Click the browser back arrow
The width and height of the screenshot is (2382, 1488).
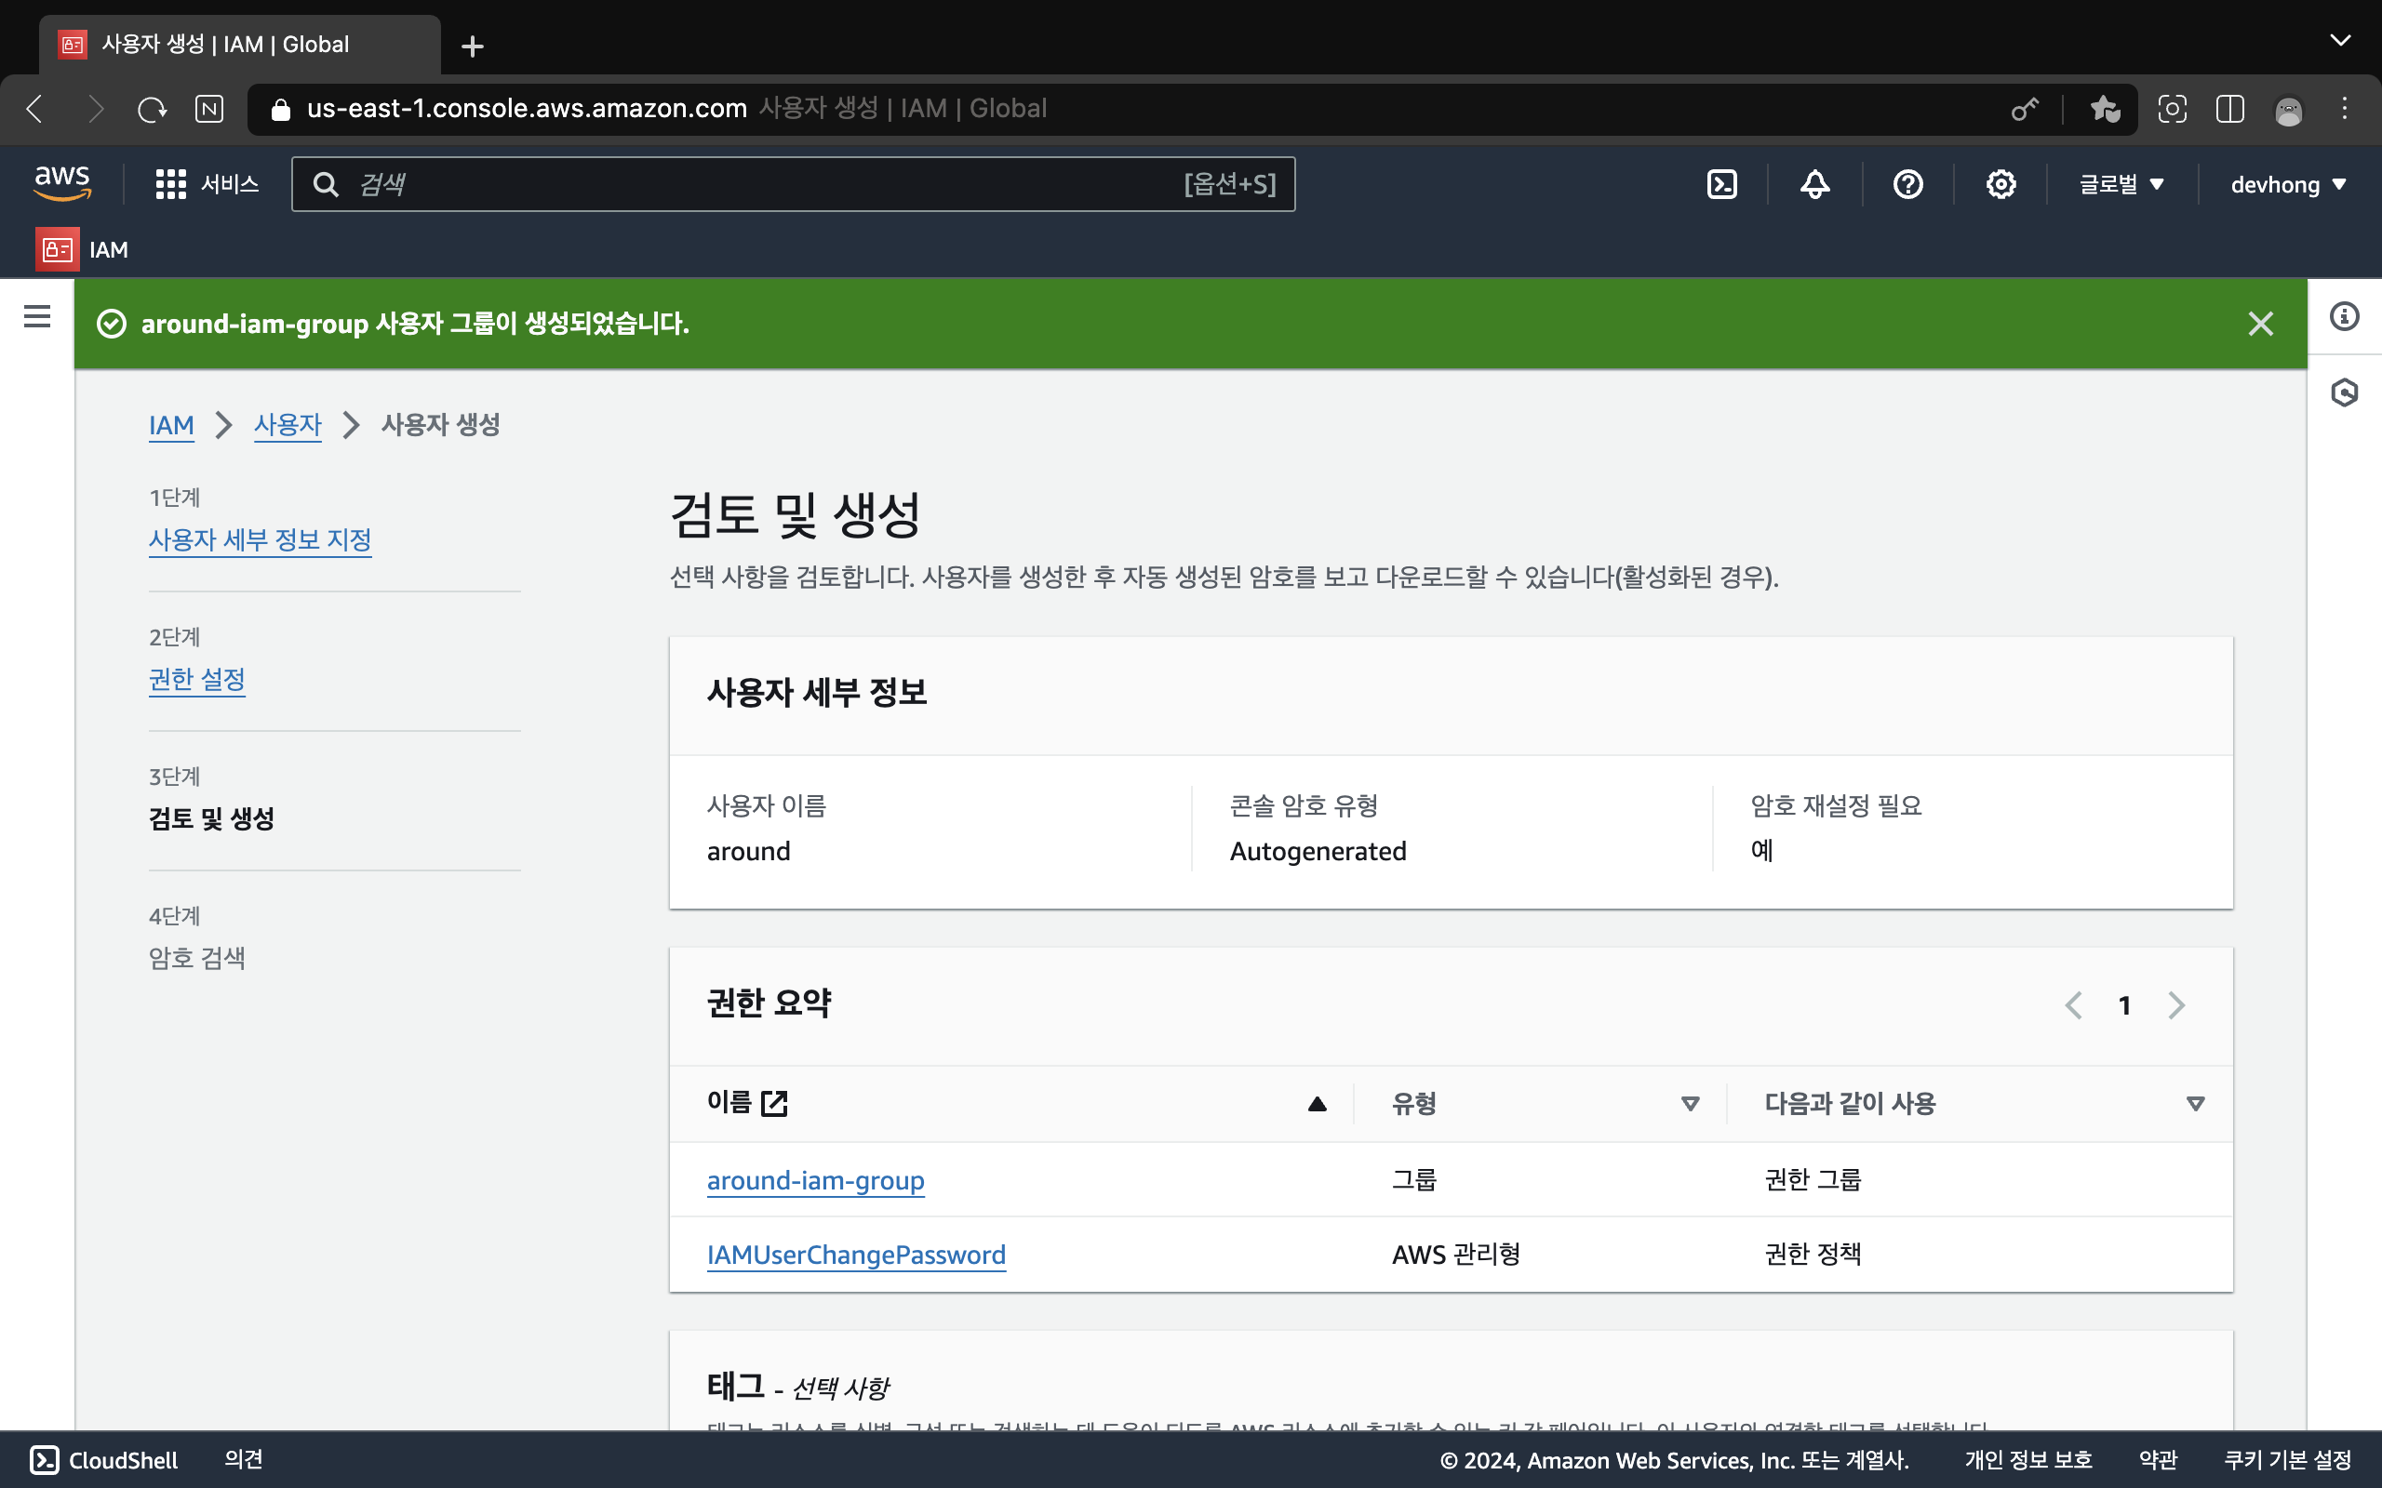[x=34, y=108]
